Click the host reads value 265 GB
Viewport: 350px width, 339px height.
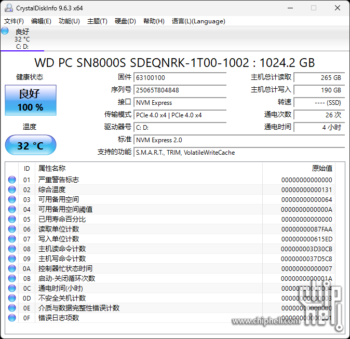(319, 78)
